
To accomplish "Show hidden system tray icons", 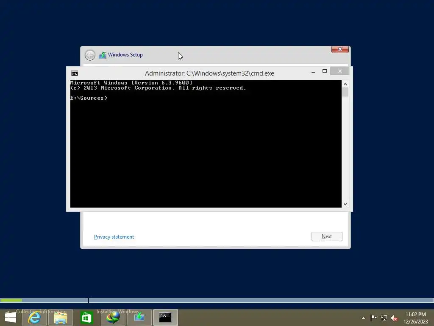I will (x=363, y=318).
